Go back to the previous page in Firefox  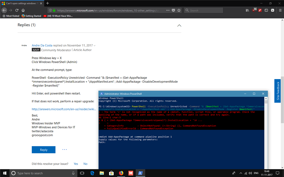point(4,10)
